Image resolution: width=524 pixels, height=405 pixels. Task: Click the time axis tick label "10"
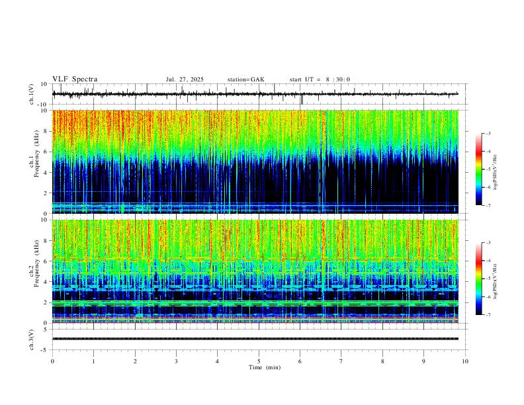tap(465, 361)
